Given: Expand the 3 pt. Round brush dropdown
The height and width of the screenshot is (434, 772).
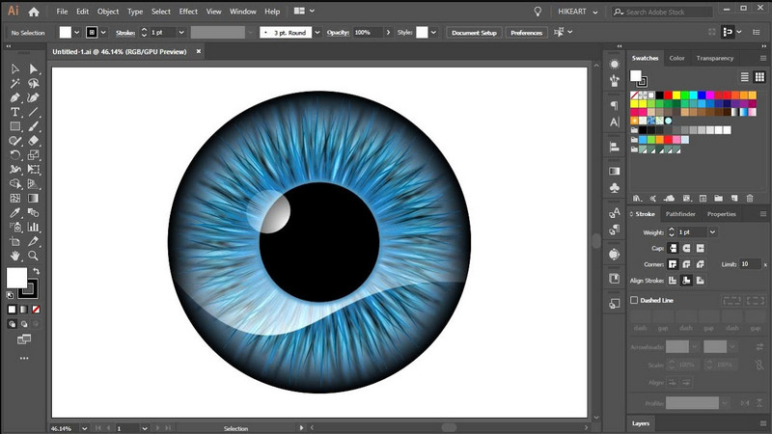Looking at the screenshot, I should pyautogui.click(x=316, y=32).
